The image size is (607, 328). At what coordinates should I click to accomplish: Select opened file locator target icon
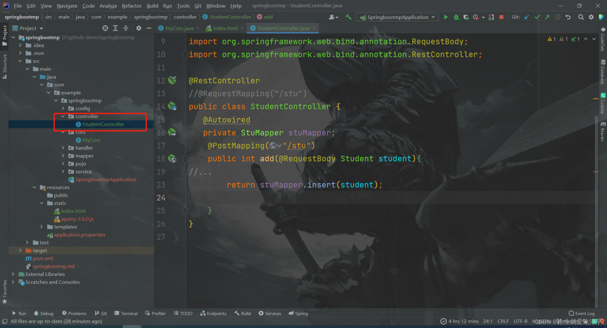click(x=105, y=28)
